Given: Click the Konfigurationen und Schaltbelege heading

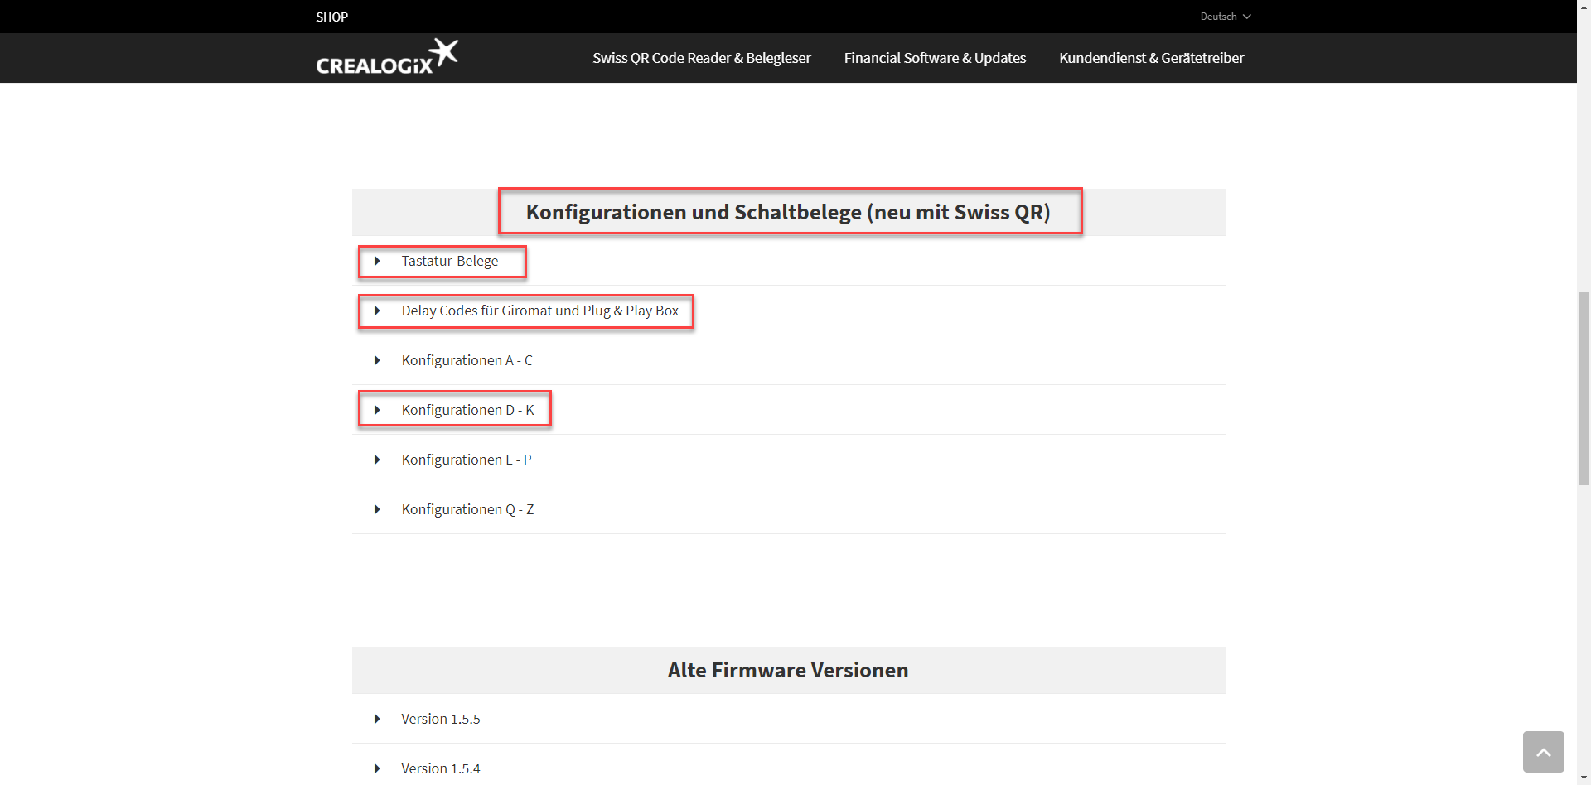Looking at the screenshot, I should [788, 212].
